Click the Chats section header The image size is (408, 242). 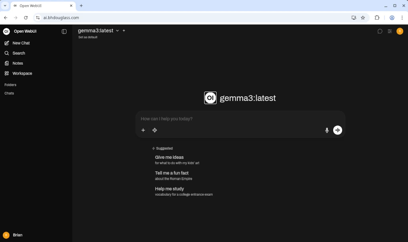(x=9, y=93)
